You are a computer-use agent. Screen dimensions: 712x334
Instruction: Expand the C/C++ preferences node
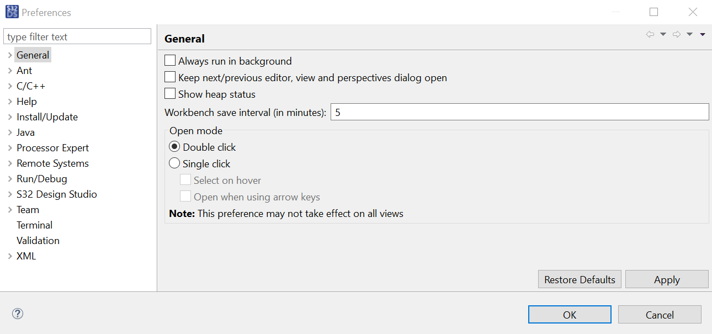point(10,86)
